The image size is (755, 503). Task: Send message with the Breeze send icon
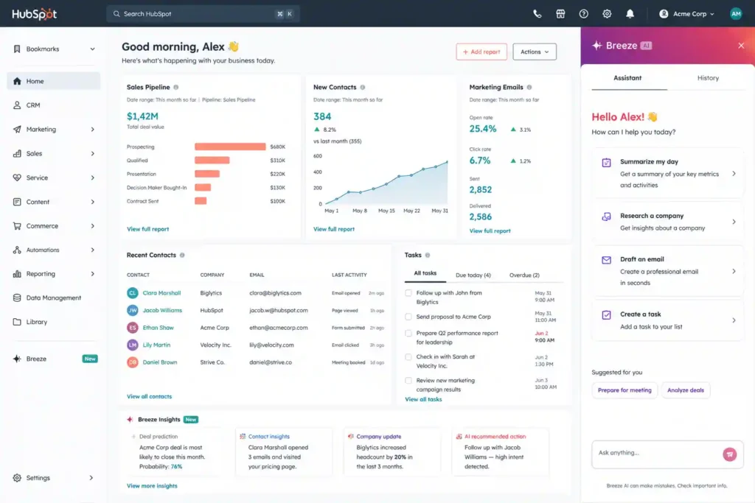(x=729, y=454)
